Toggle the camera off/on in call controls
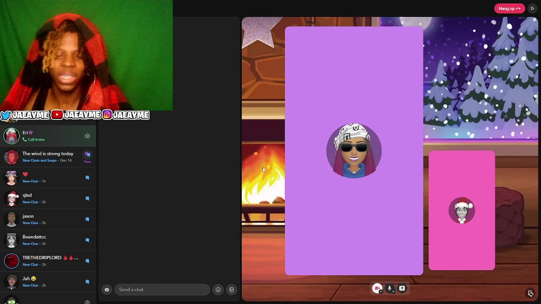 (377, 288)
